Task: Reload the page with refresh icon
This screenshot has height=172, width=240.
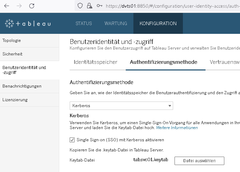Action: pyautogui.click(x=32, y=6)
